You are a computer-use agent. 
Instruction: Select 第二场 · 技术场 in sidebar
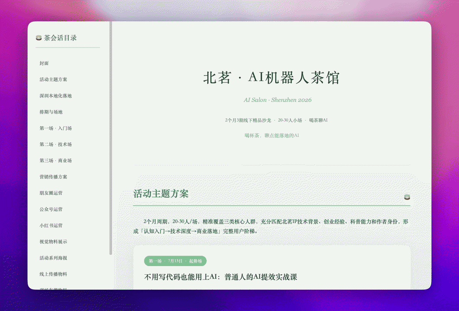(x=56, y=144)
